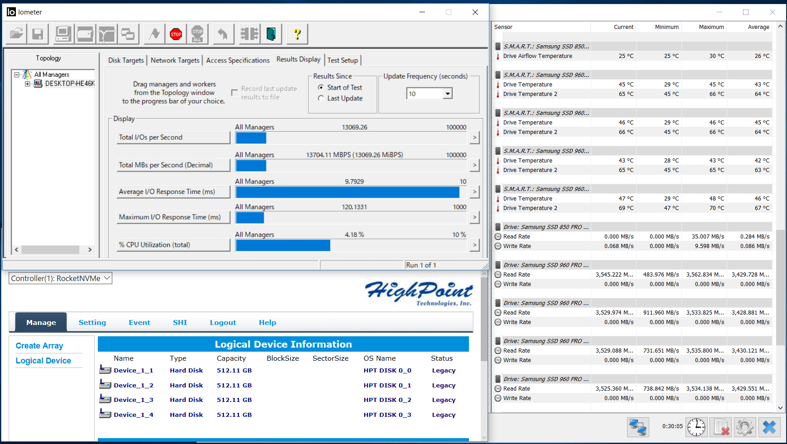Stop current test with red STOP icon

tap(176, 34)
